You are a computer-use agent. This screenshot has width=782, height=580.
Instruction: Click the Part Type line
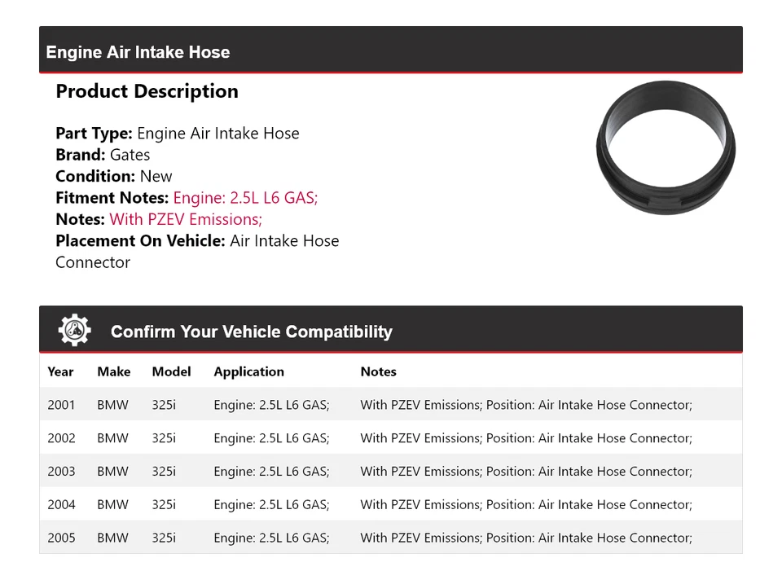click(x=177, y=134)
